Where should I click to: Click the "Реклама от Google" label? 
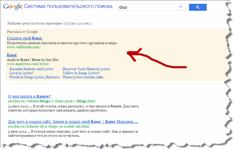pyautogui.click(x=22, y=32)
